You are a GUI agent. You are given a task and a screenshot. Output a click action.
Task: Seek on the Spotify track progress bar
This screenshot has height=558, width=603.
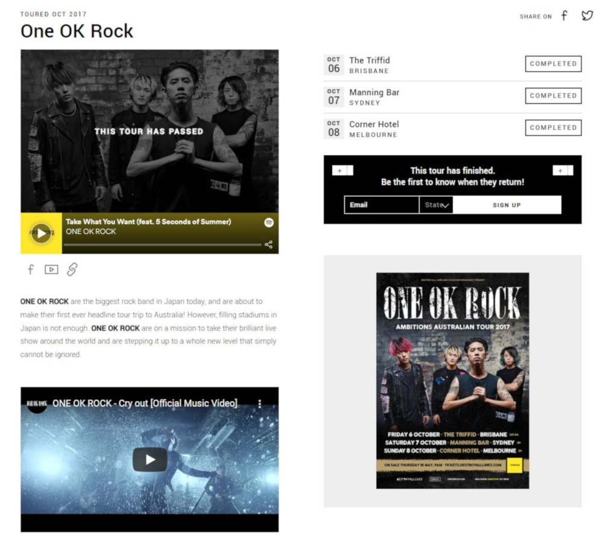coord(162,244)
